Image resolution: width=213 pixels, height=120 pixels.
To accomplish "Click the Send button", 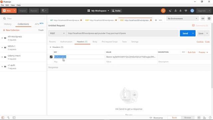I will [x=185, y=33].
